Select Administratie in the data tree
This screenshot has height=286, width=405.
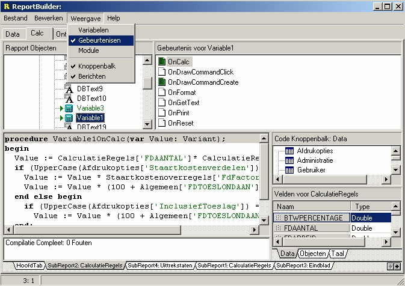[315, 160]
